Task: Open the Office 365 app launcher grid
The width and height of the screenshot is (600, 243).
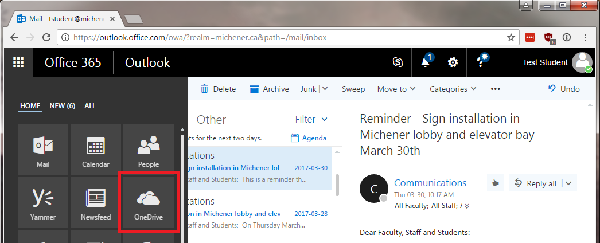Action: (x=18, y=62)
